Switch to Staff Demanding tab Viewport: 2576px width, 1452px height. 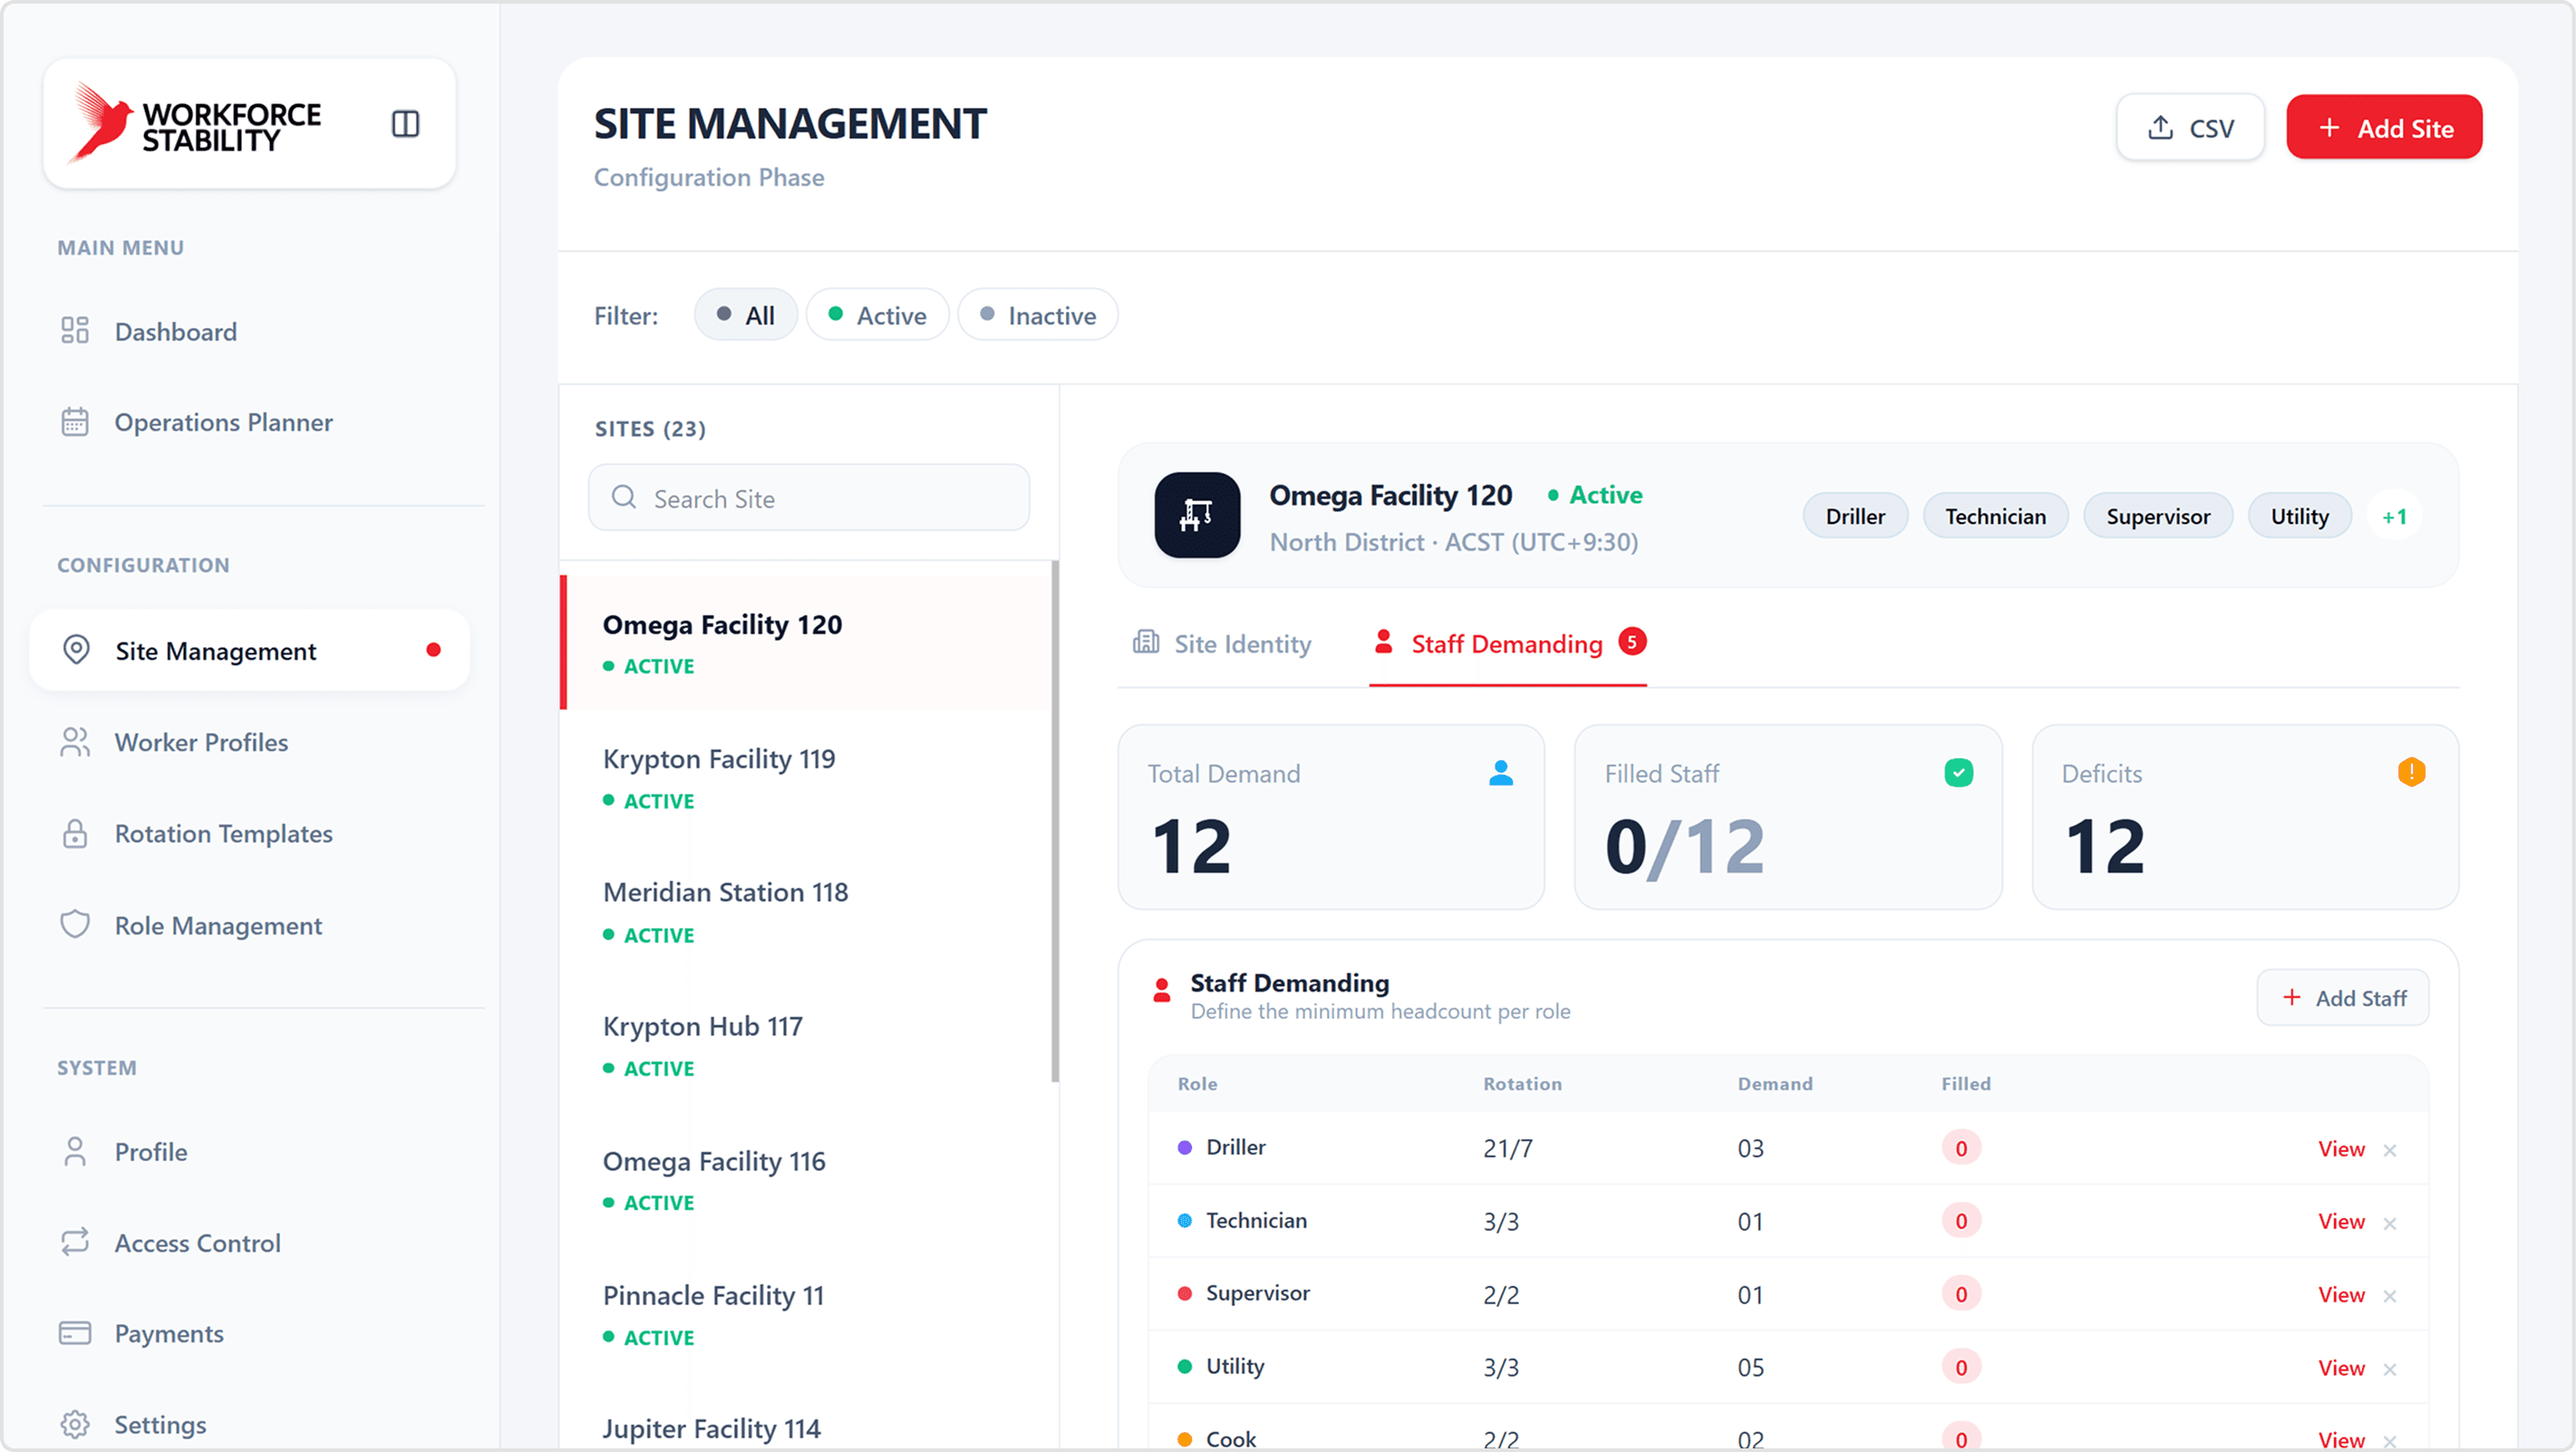point(1508,643)
